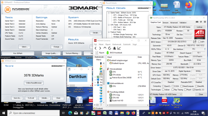
Task: Expand the Alaplap node in the AIDA64 sidebar tree
Action: [x=95, y=77]
